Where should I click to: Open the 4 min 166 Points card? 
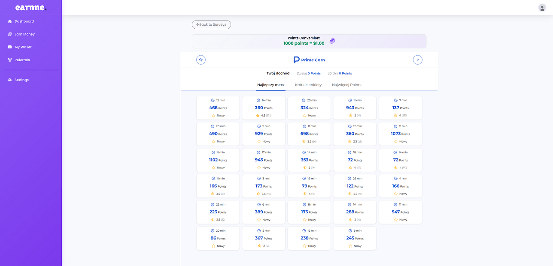coord(400,186)
